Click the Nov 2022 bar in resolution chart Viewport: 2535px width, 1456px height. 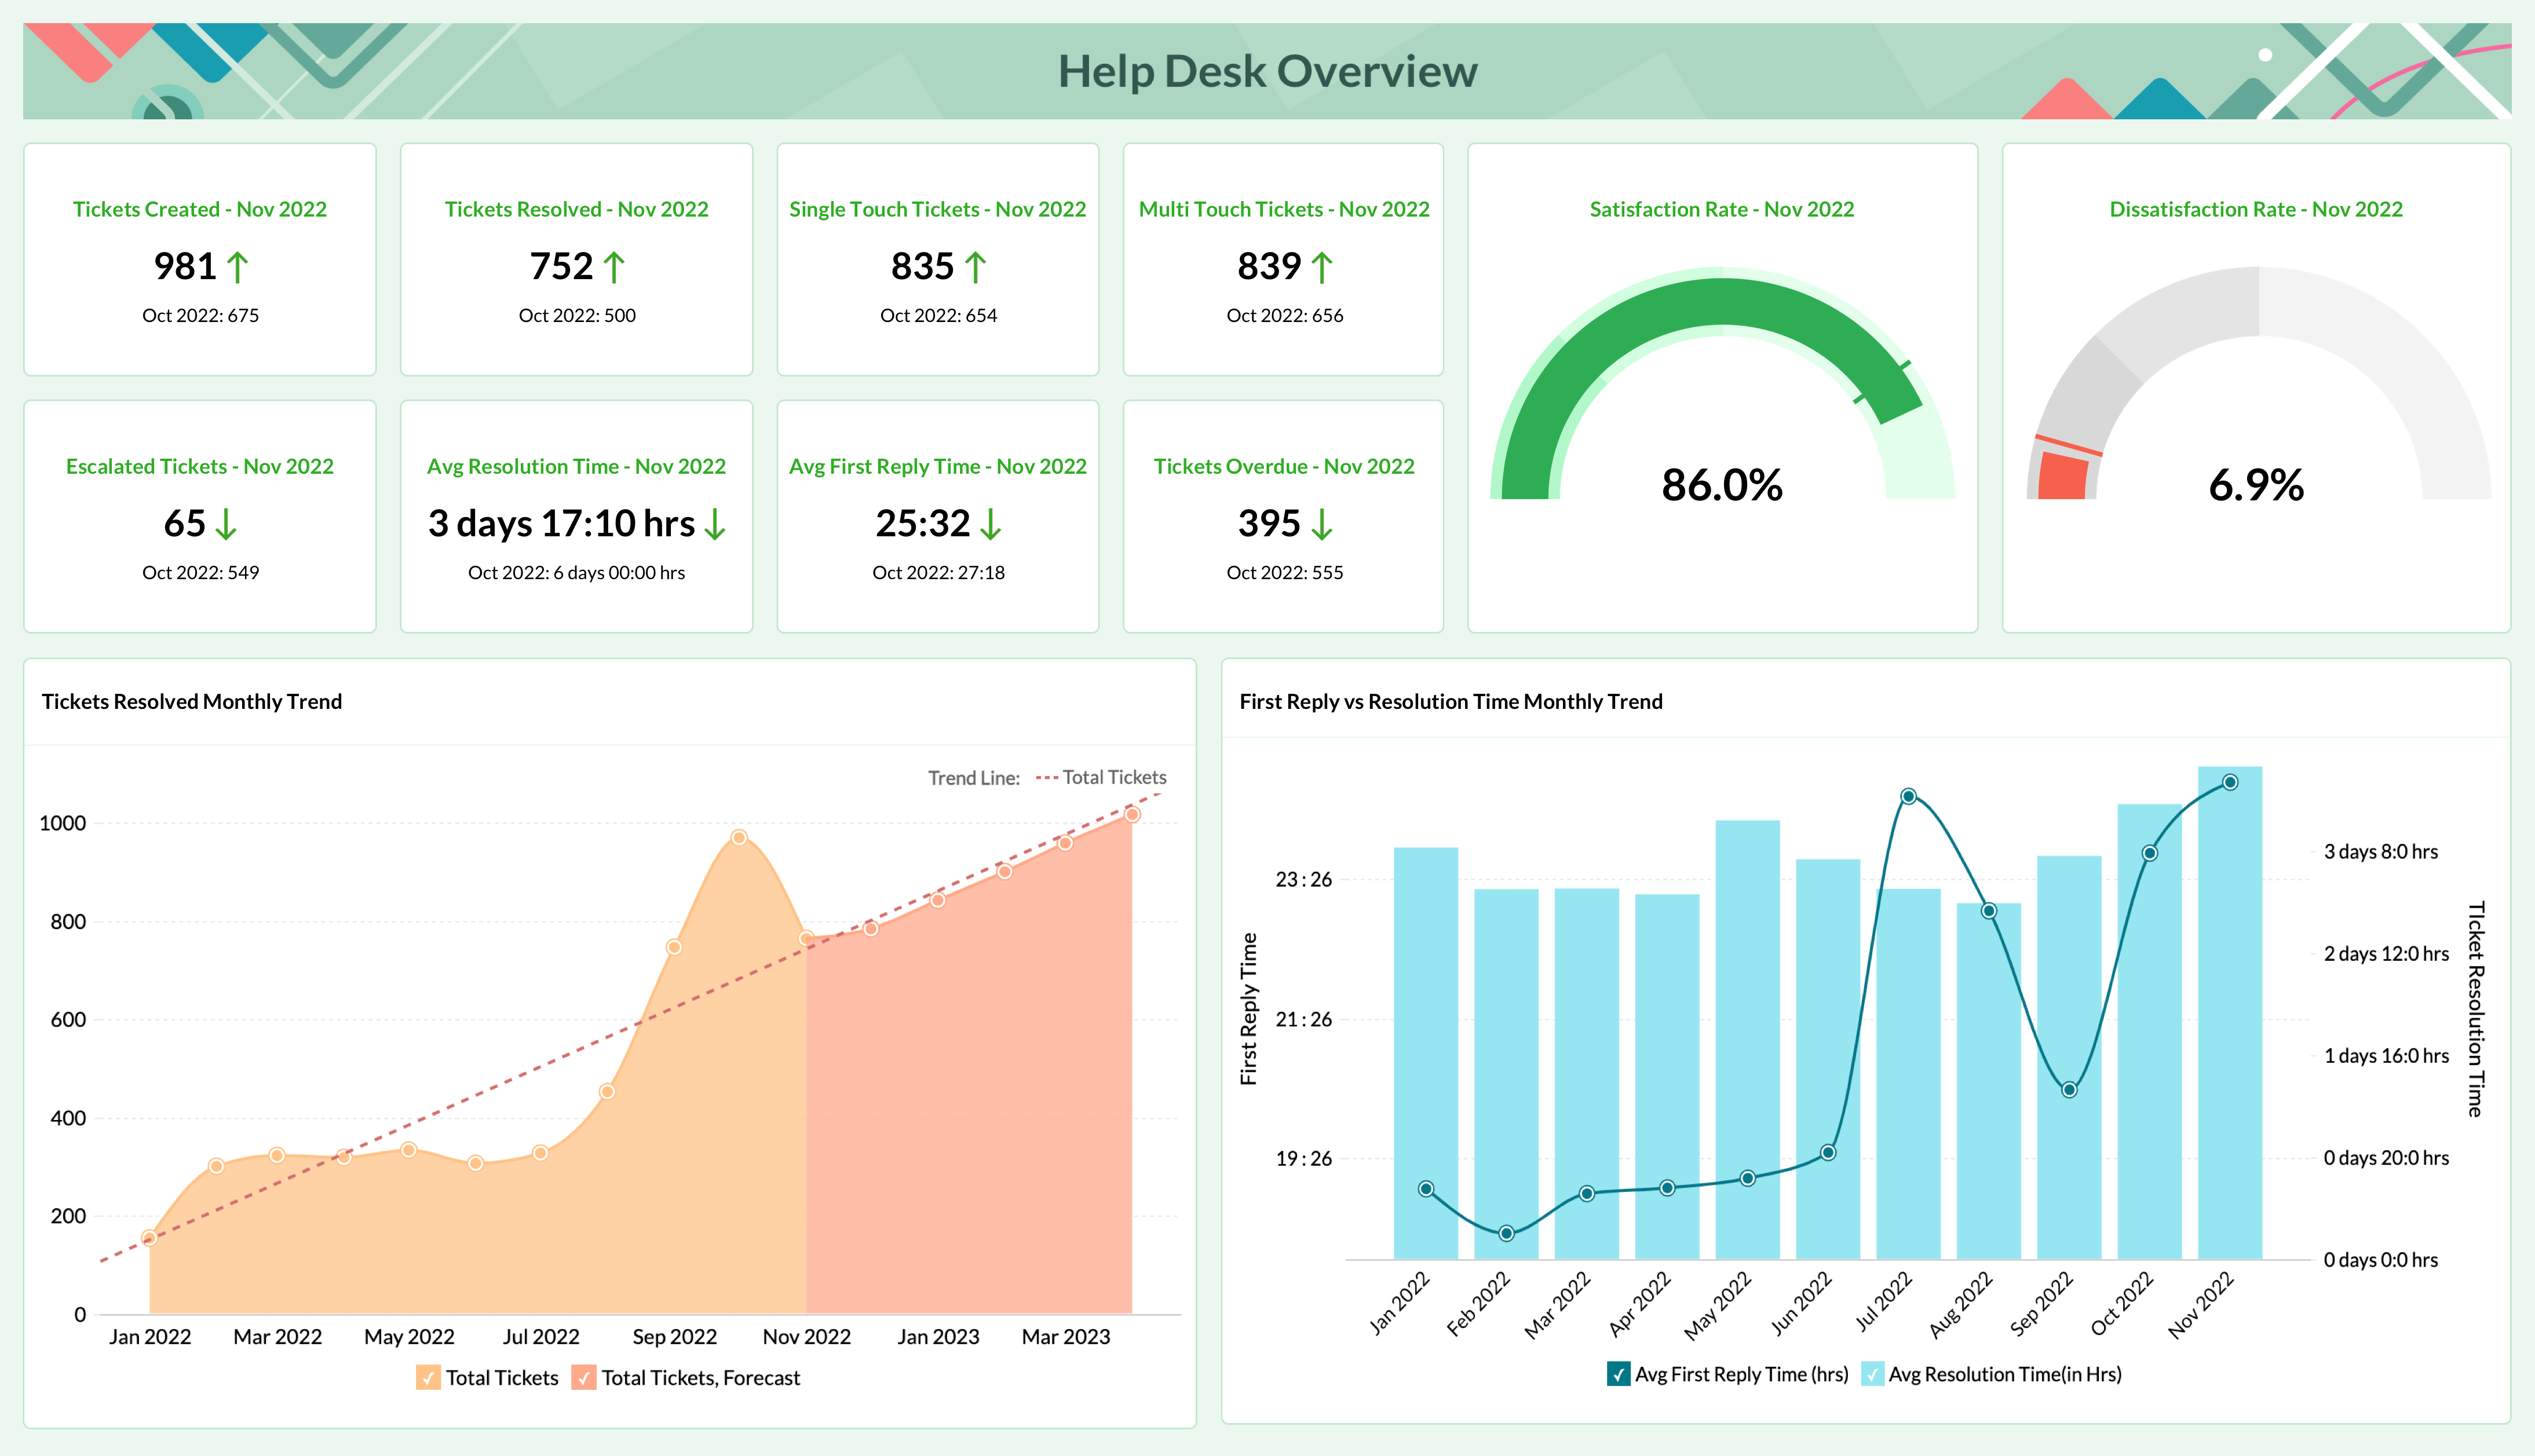[x=2229, y=1050]
